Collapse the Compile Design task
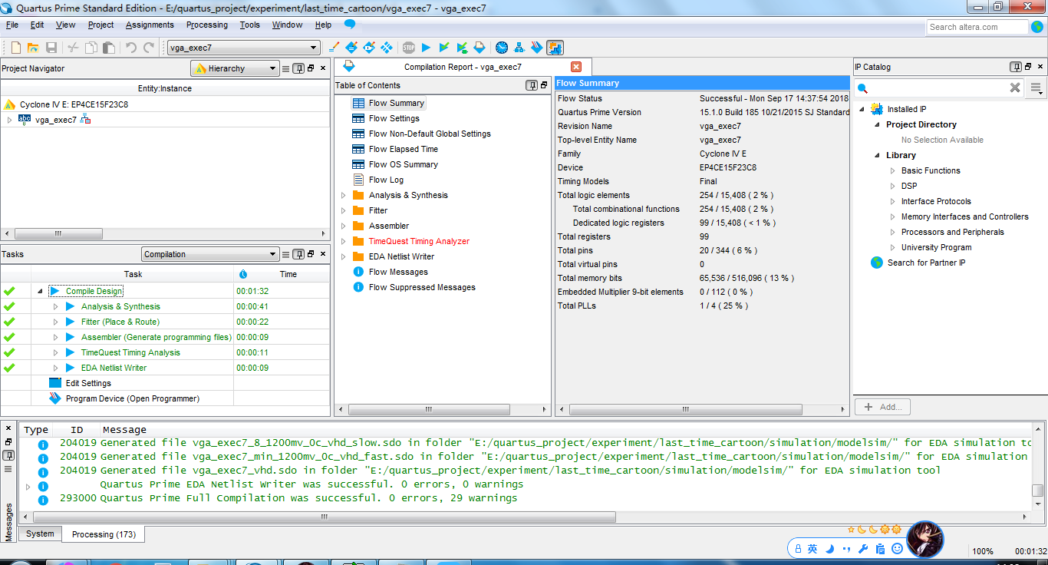The image size is (1048, 565). 40,291
